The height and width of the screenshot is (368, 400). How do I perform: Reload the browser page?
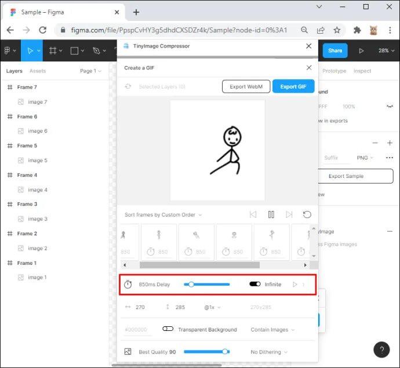[42, 30]
